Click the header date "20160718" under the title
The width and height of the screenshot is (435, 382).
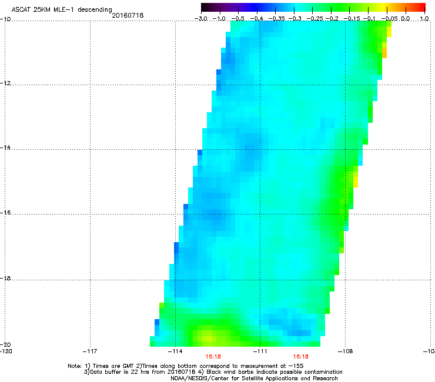click(x=128, y=15)
